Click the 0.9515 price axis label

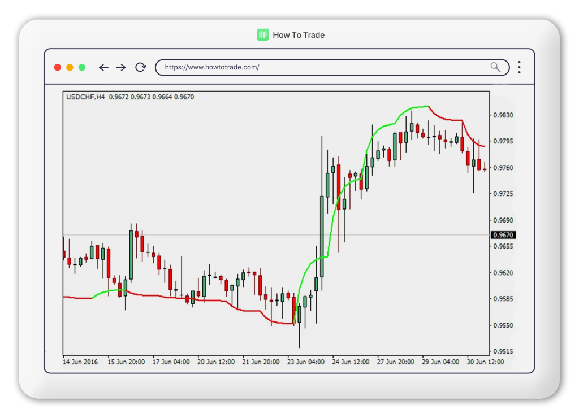click(x=503, y=351)
